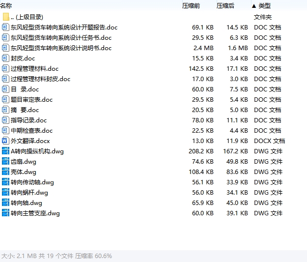Click the 11.9 KB compressed size value
307x262 pixels.
[x=237, y=141]
